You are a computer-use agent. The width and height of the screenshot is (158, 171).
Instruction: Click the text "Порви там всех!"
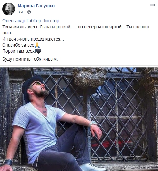click(x=19, y=51)
